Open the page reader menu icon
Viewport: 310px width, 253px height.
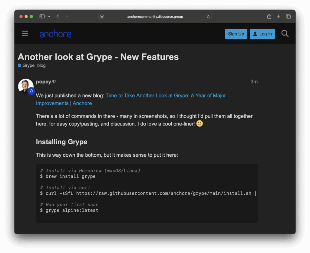pos(102,17)
